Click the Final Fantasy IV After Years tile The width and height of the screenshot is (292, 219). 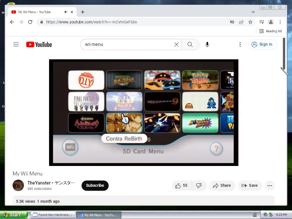[x=86, y=101]
